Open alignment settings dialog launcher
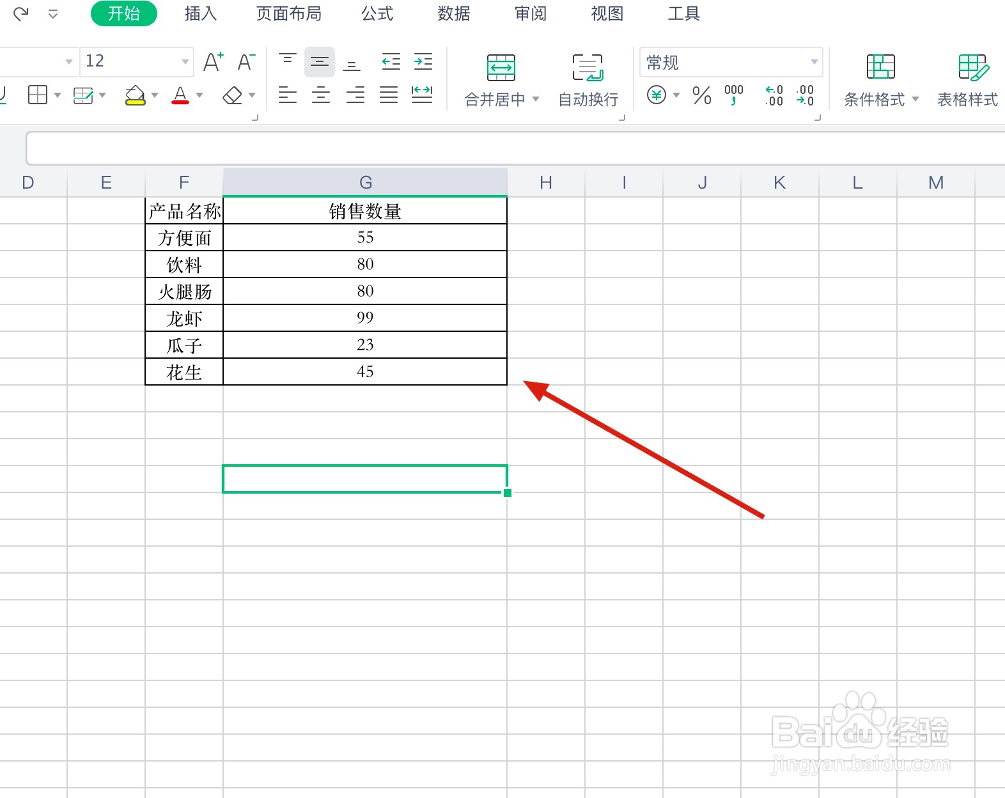 point(622,118)
